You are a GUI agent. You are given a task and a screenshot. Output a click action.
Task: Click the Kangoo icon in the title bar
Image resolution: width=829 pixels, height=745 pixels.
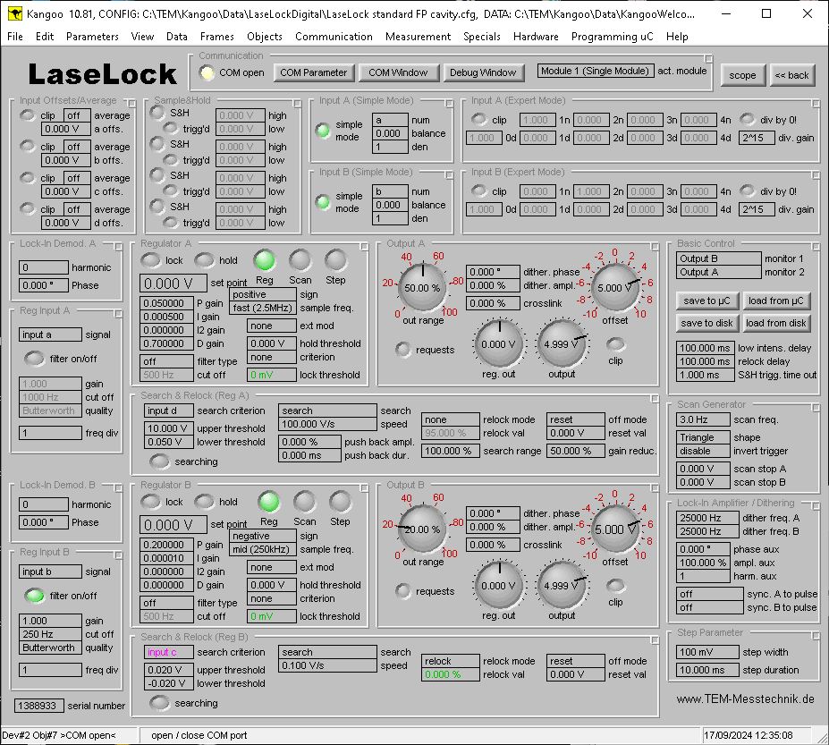14,13
